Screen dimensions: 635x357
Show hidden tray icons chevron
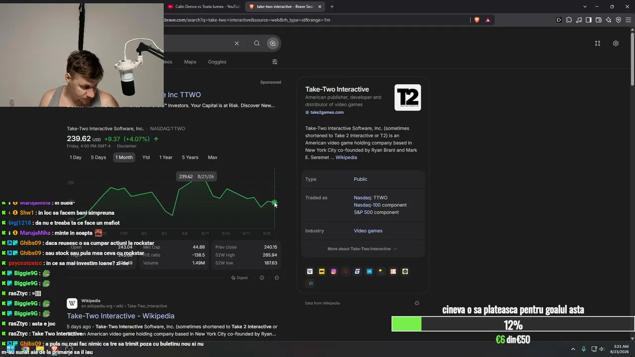click(x=573, y=349)
